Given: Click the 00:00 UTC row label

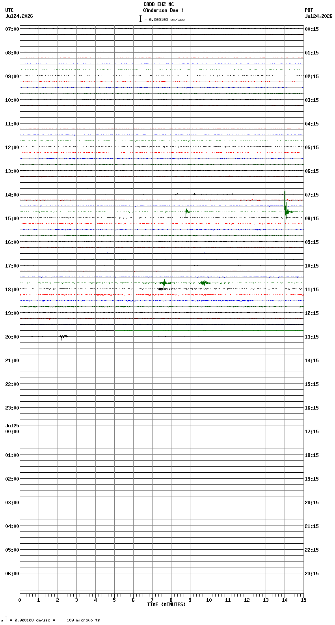Looking at the screenshot, I should [x=12, y=432].
